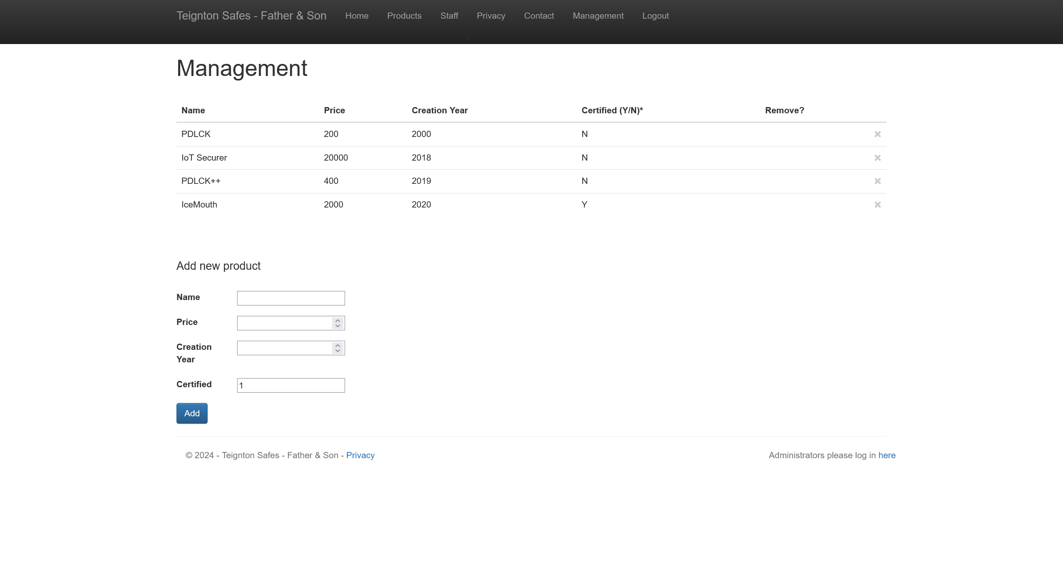Open Privacy in the top navbar
1063x569 pixels.
click(x=491, y=16)
